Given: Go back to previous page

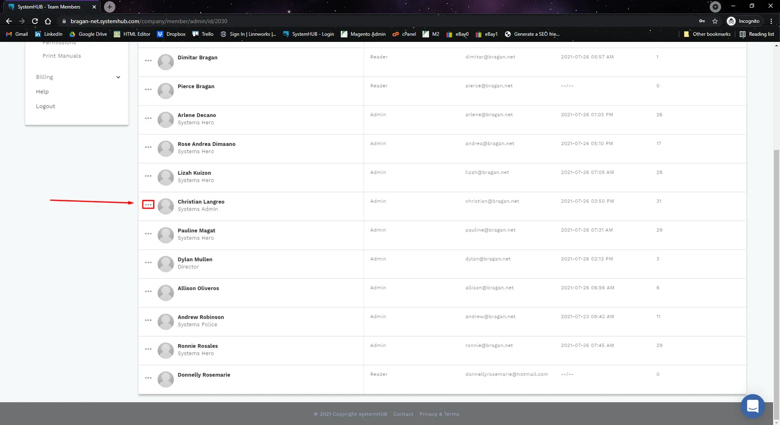Looking at the screenshot, I should pyautogui.click(x=9, y=21).
